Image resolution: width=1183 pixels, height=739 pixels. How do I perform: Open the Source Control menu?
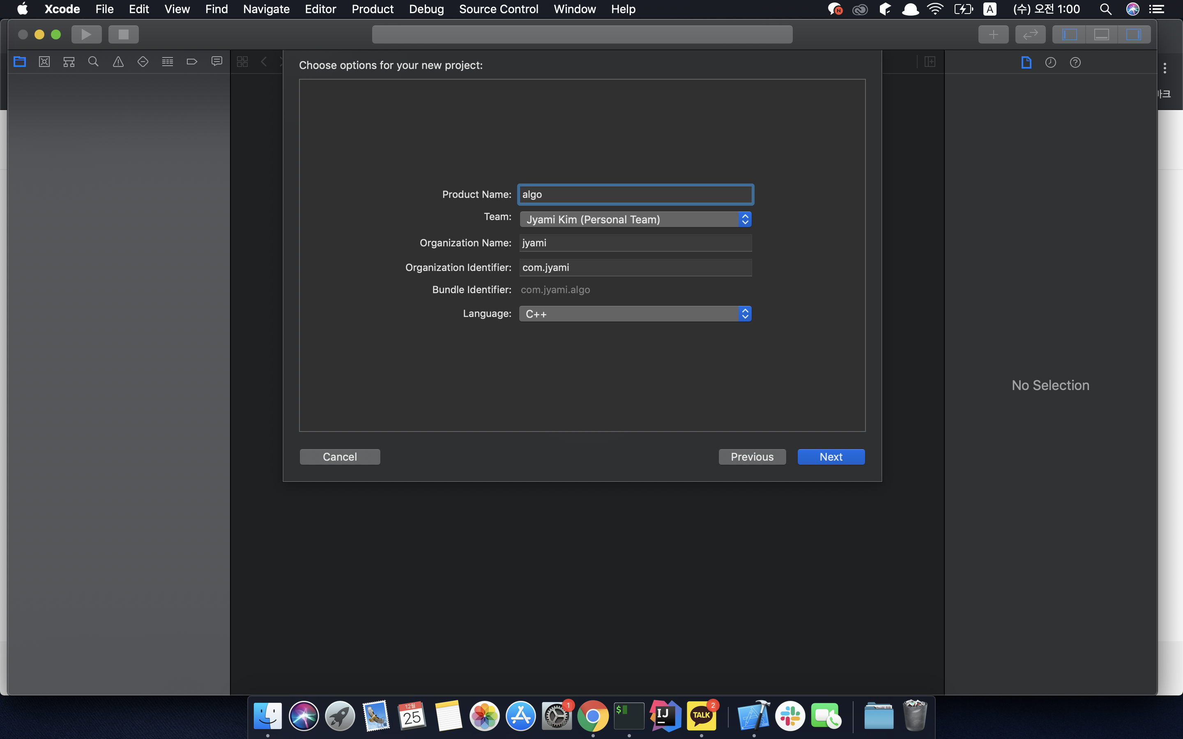pyautogui.click(x=498, y=9)
